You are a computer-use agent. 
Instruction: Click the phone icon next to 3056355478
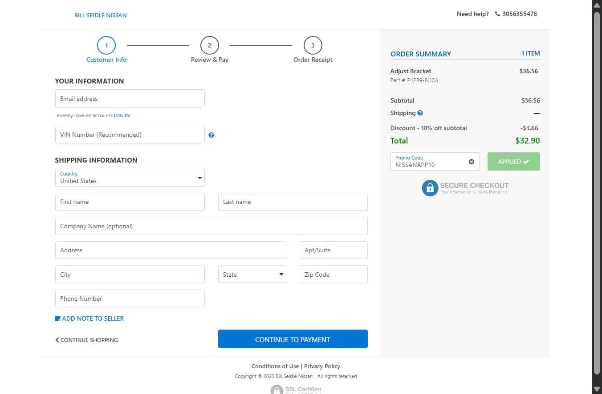497,14
